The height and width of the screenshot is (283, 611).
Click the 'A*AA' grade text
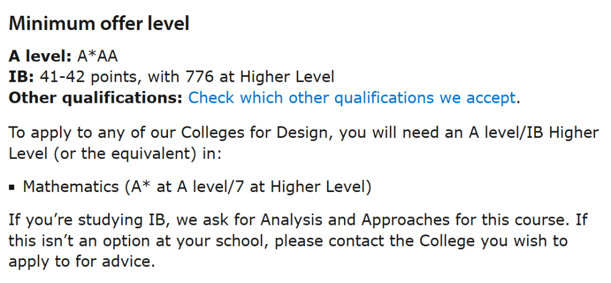[x=97, y=56]
